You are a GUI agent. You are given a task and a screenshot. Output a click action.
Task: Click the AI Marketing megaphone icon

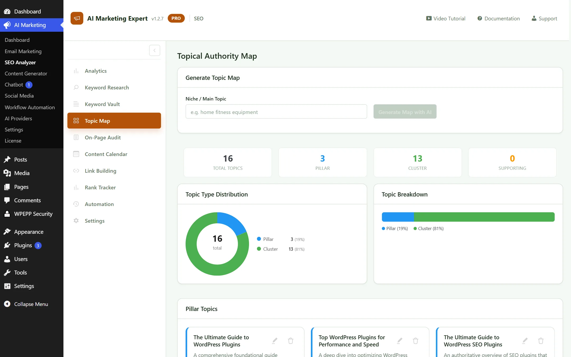(x=7, y=25)
